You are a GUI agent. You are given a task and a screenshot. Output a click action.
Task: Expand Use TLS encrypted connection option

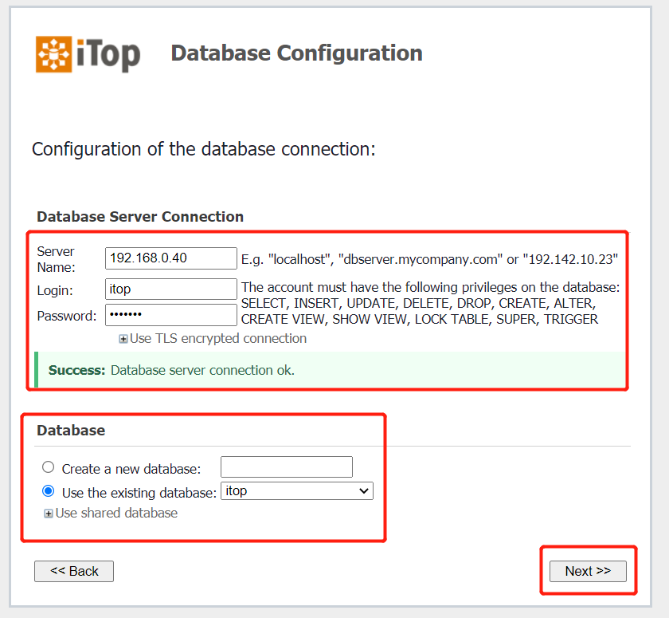coord(123,339)
